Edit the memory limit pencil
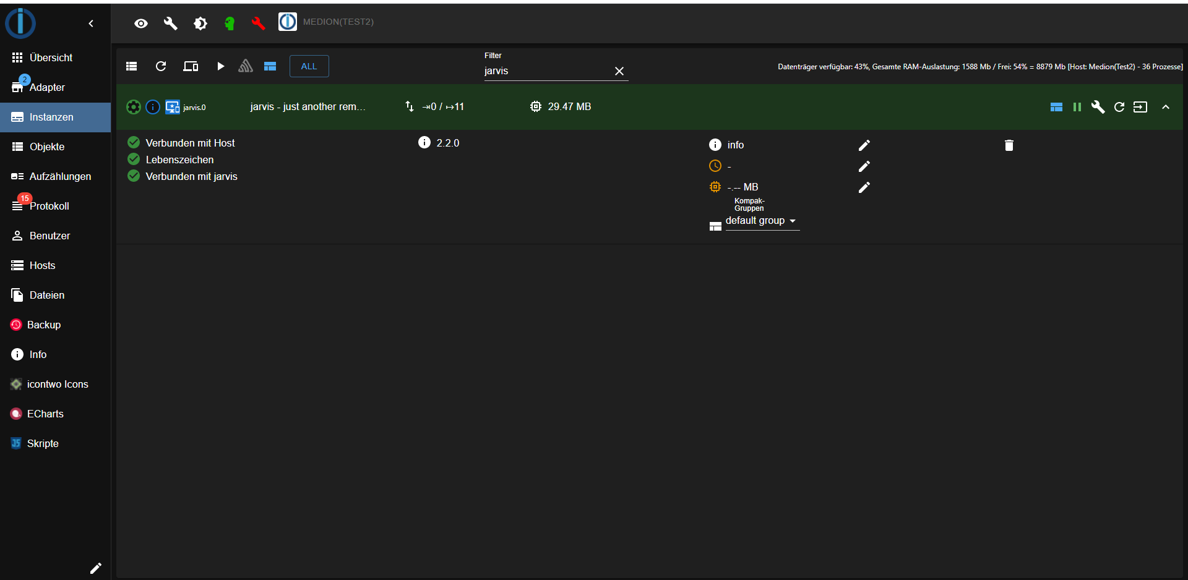Viewport: 1188px width, 580px height. point(864,187)
